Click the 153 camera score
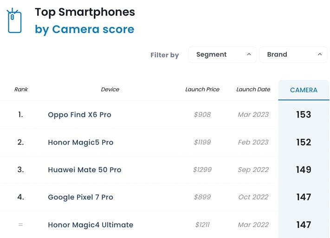330x238 pixels. pos(304,115)
